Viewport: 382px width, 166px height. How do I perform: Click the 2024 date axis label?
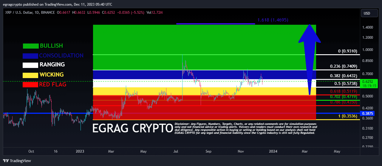[273, 151]
